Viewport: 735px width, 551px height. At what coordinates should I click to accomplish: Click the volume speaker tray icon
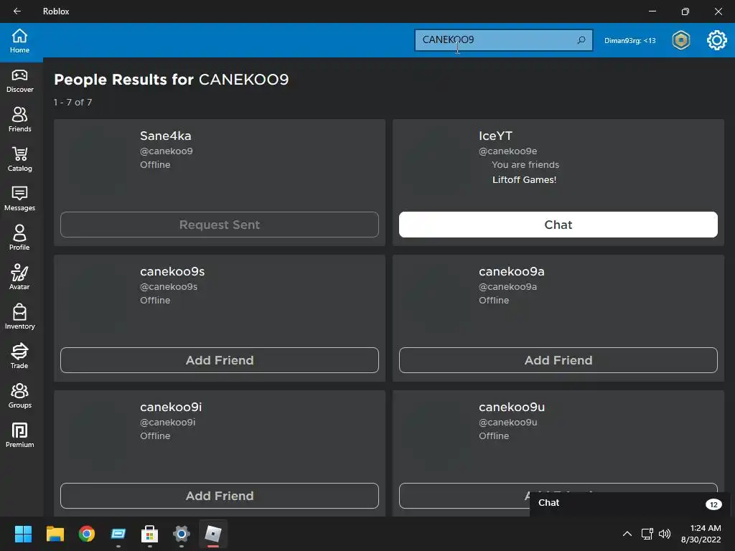pyautogui.click(x=665, y=534)
